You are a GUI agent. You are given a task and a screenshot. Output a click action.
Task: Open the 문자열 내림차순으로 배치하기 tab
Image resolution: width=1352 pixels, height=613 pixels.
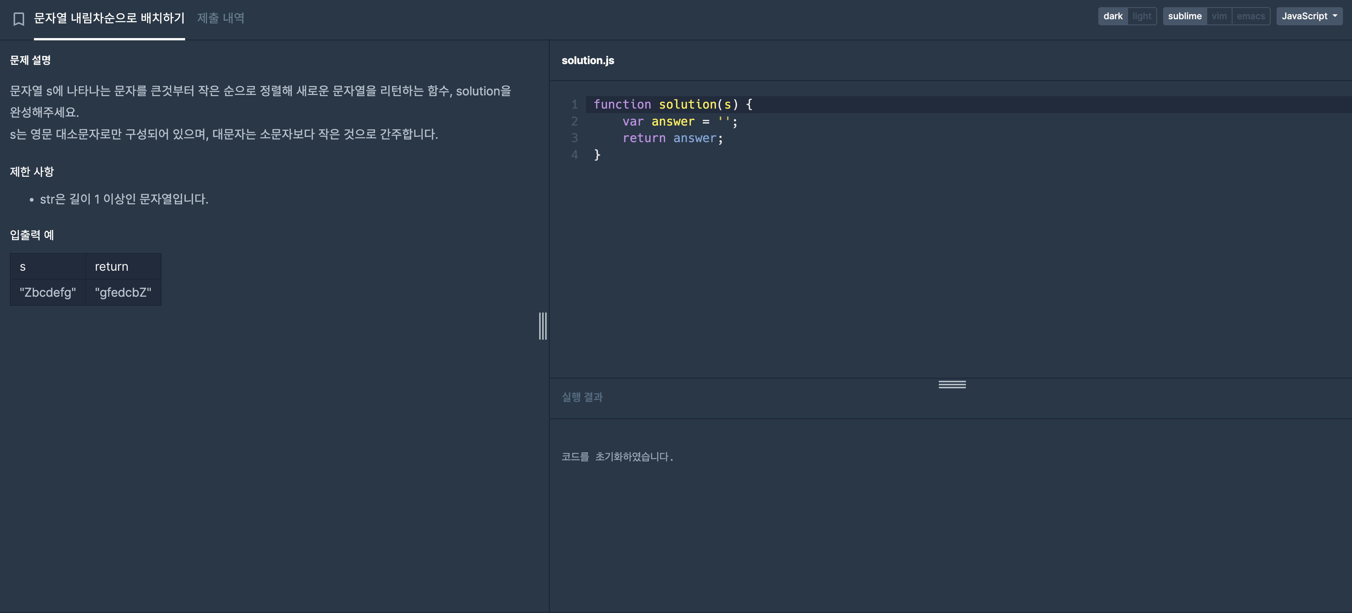pyautogui.click(x=109, y=18)
